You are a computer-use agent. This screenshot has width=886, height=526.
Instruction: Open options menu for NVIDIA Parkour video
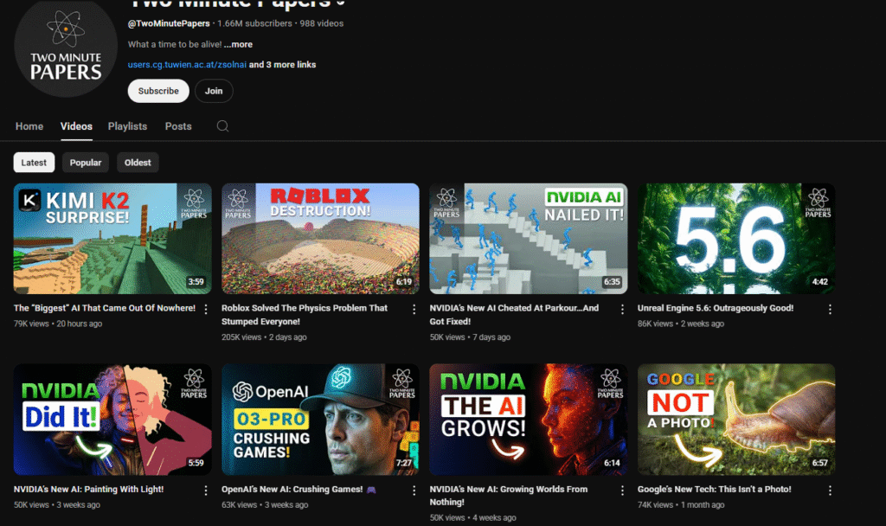click(x=622, y=310)
